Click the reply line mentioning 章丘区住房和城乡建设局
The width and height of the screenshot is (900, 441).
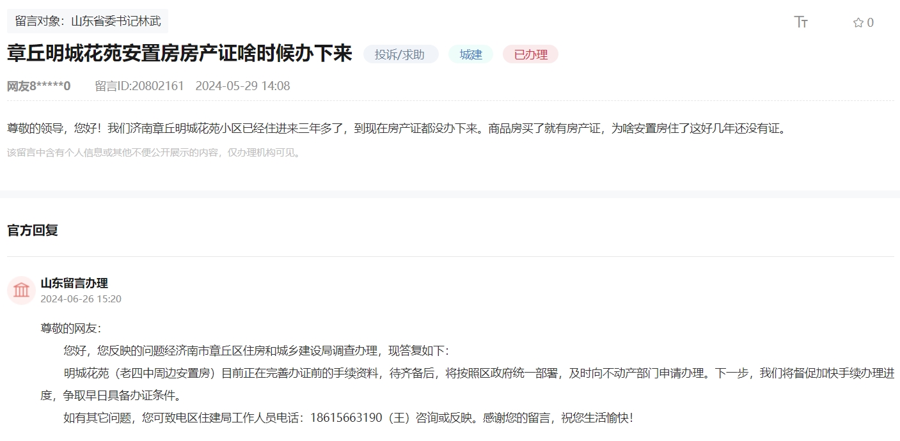pyautogui.click(x=257, y=351)
